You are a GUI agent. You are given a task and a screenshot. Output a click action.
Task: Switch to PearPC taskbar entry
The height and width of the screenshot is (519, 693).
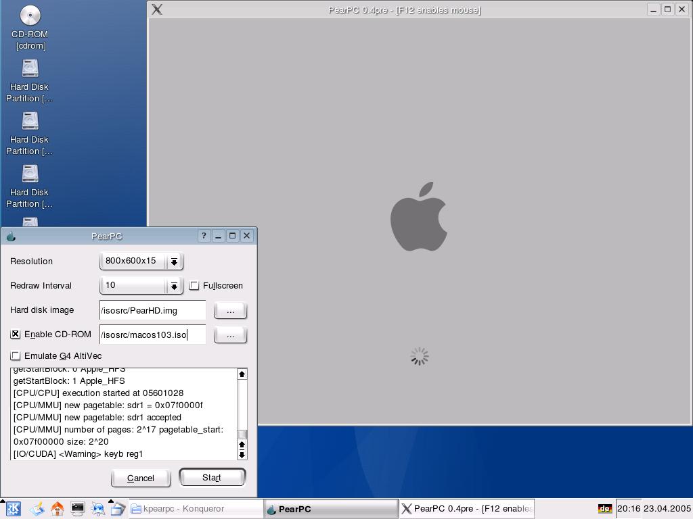(331, 509)
